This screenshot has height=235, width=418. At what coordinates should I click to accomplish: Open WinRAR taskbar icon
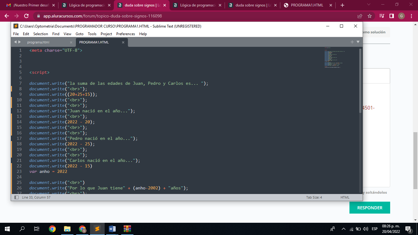click(x=127, y=229)
